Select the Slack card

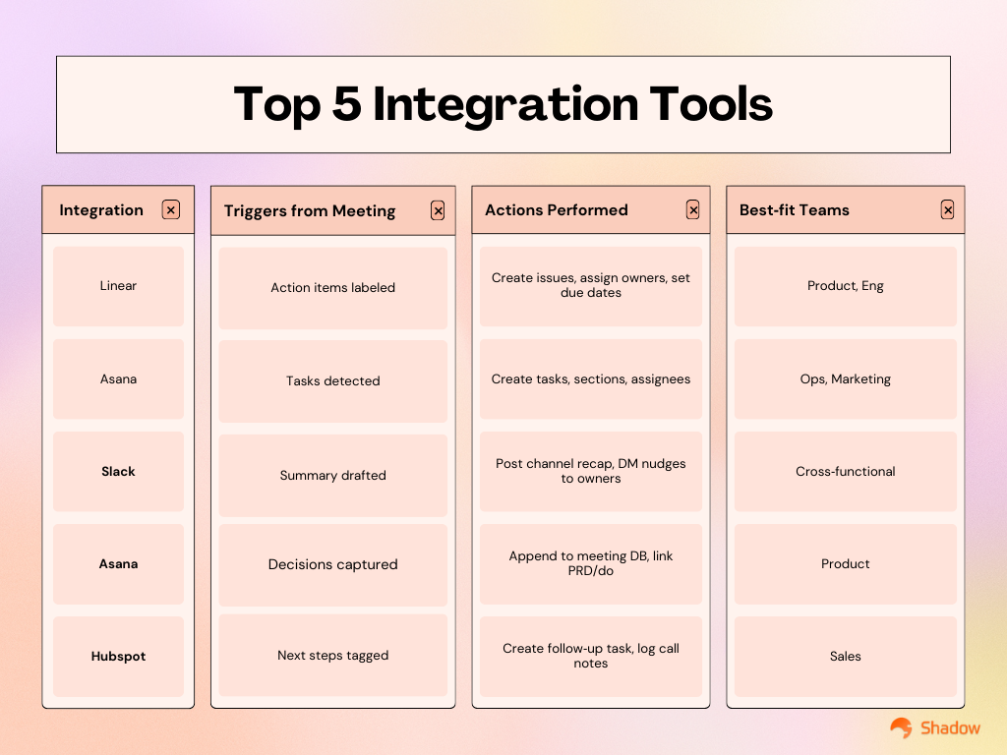pyautogui.click(x=118, y=471)
